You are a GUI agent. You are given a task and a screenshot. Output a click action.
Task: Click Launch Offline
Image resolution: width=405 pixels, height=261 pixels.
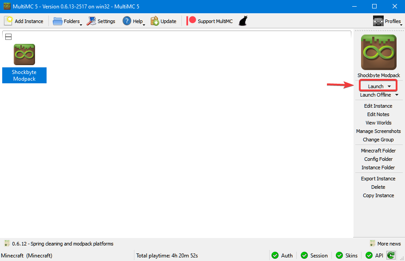tap(376, 95)
